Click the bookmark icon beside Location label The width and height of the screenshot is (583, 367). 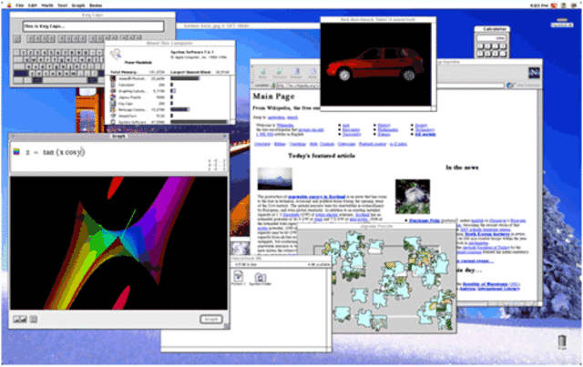[x=273, y=86]
